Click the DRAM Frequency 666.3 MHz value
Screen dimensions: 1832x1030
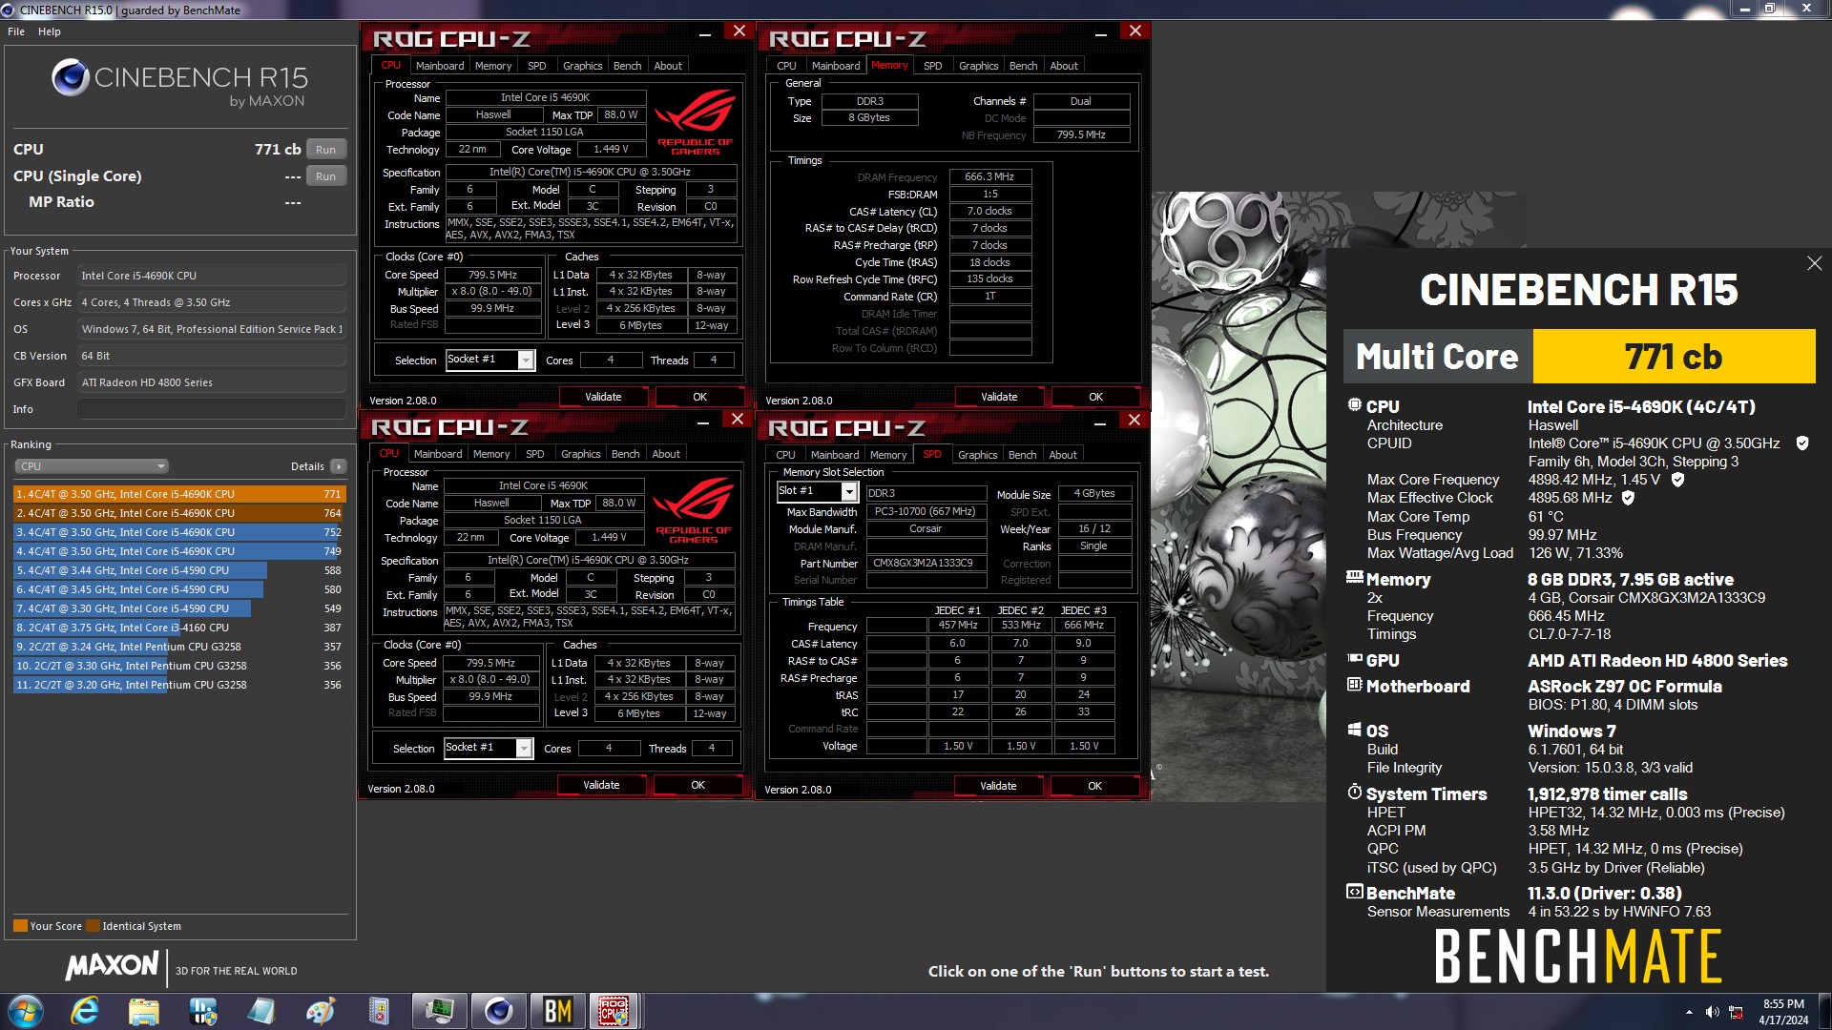(x=989, y=176)
